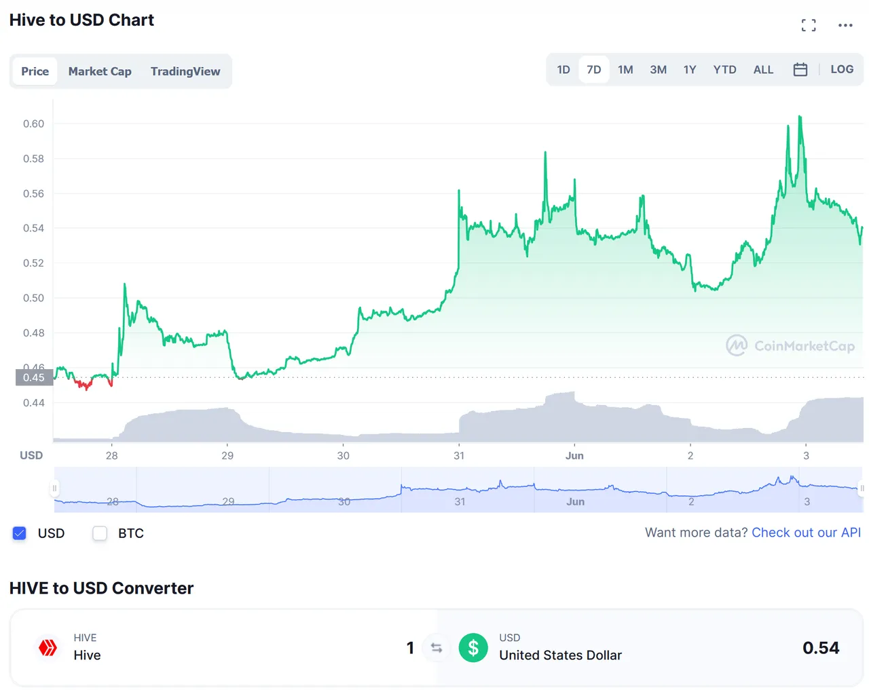Screen dimensions: 869x690
Task: Click the 28 date label on axis
Action: tap(111, 455)
